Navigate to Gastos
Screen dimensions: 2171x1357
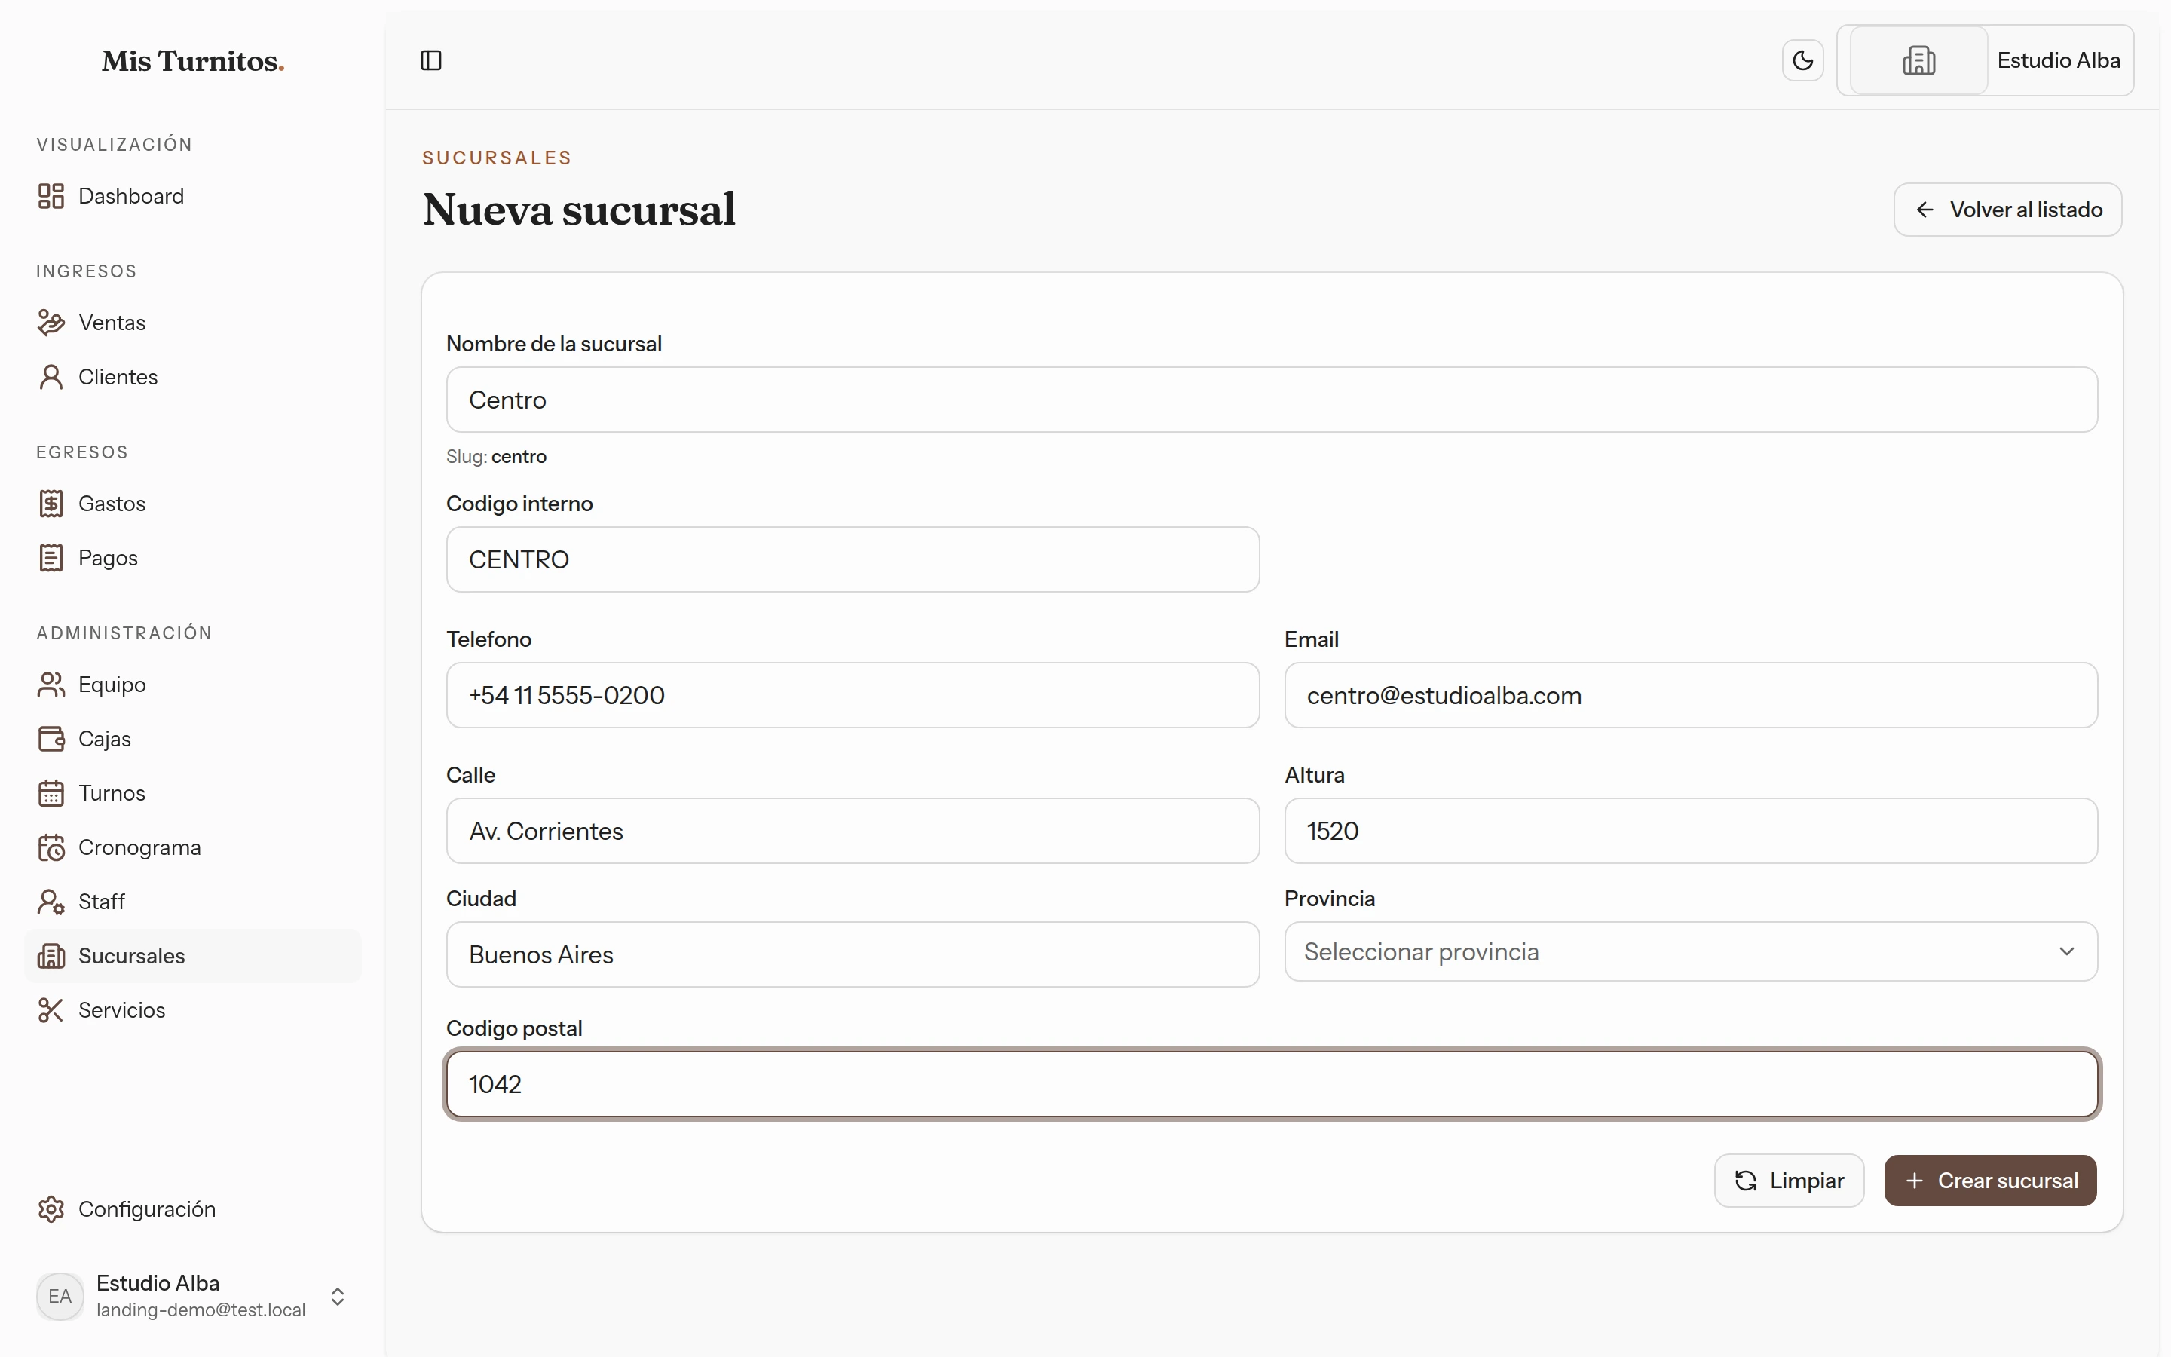click(193, 504)
